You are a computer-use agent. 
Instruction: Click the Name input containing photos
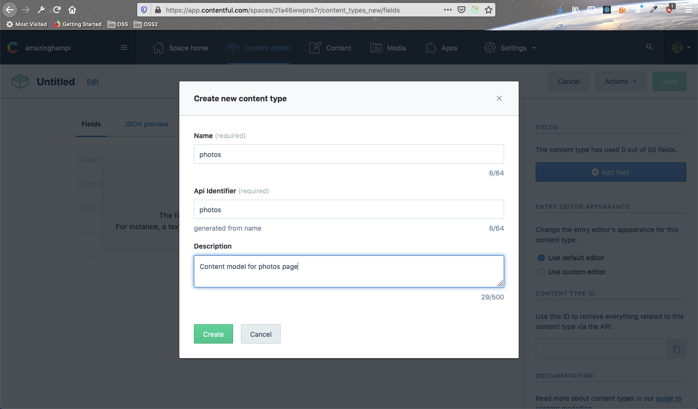pyautogui.click(x=349, y=154)
